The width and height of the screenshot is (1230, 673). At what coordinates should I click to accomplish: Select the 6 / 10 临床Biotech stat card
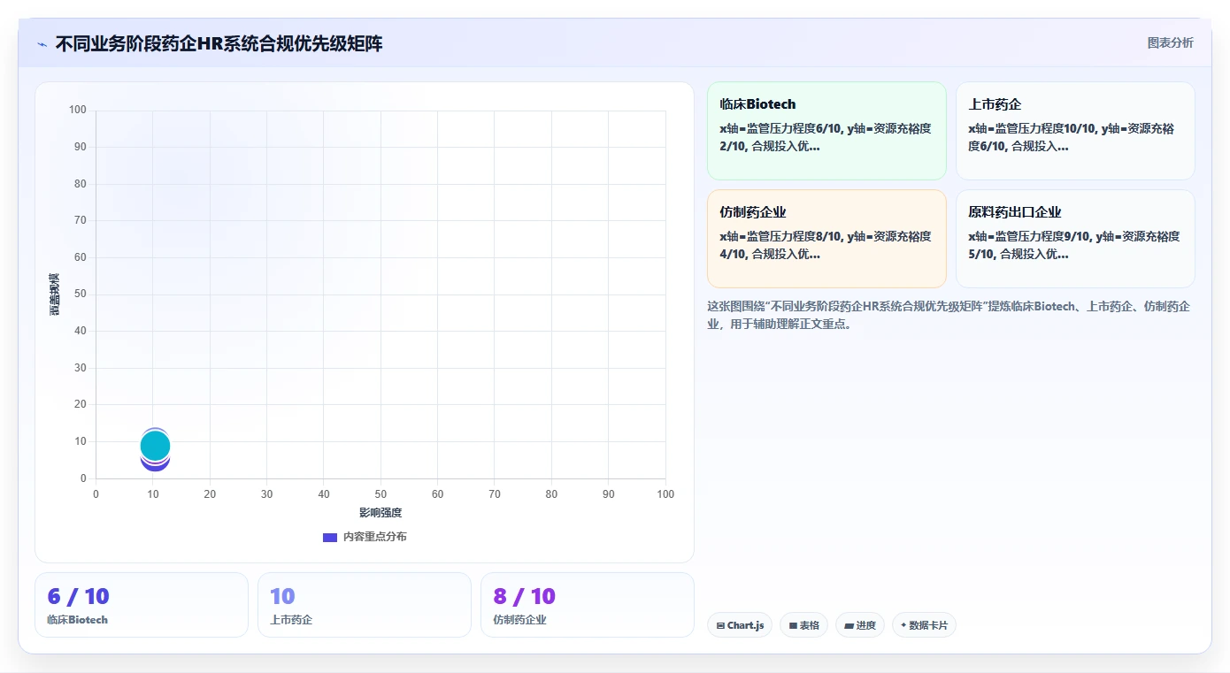point(142,605)
